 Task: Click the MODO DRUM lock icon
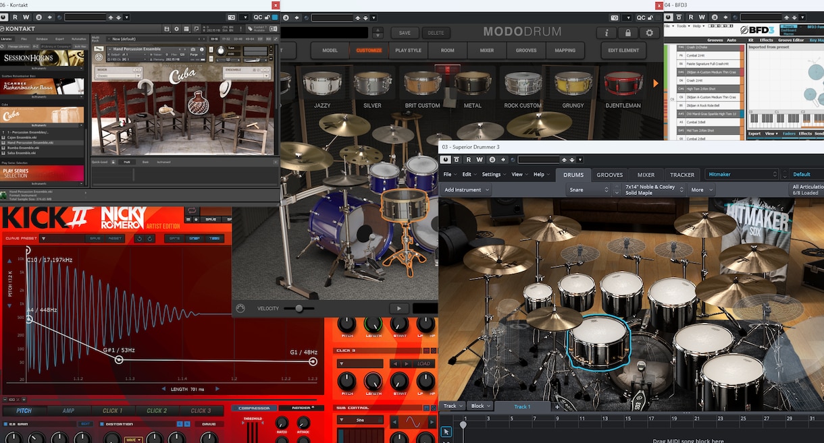click(x=628, y=32)
